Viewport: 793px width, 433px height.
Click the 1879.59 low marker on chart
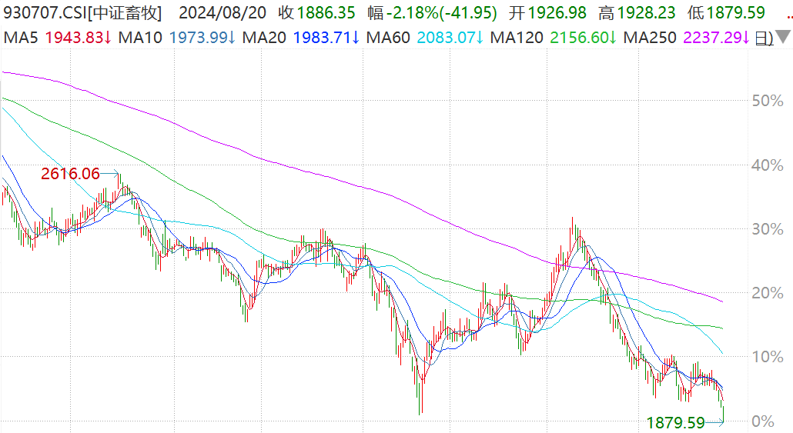(x=676, y=422)
